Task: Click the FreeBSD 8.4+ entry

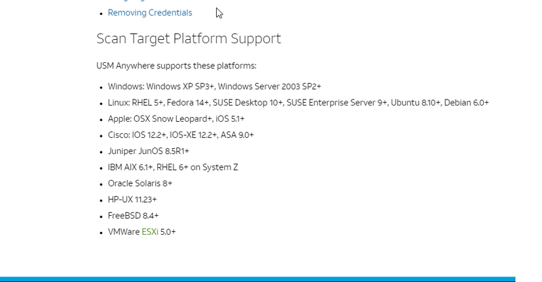Action: pyautogui.click(x=133, y=216)
